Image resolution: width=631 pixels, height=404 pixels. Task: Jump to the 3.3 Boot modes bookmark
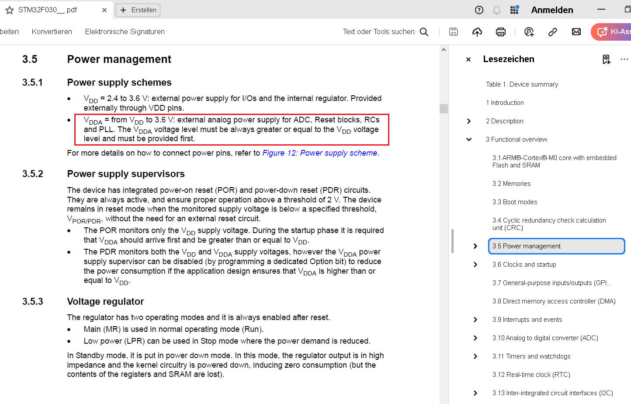515,202
